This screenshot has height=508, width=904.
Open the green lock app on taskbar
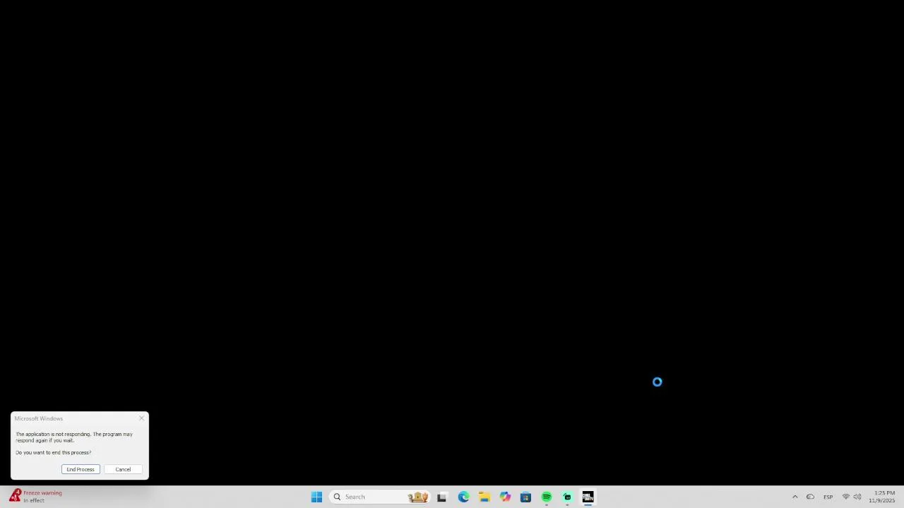pos(567,497)
